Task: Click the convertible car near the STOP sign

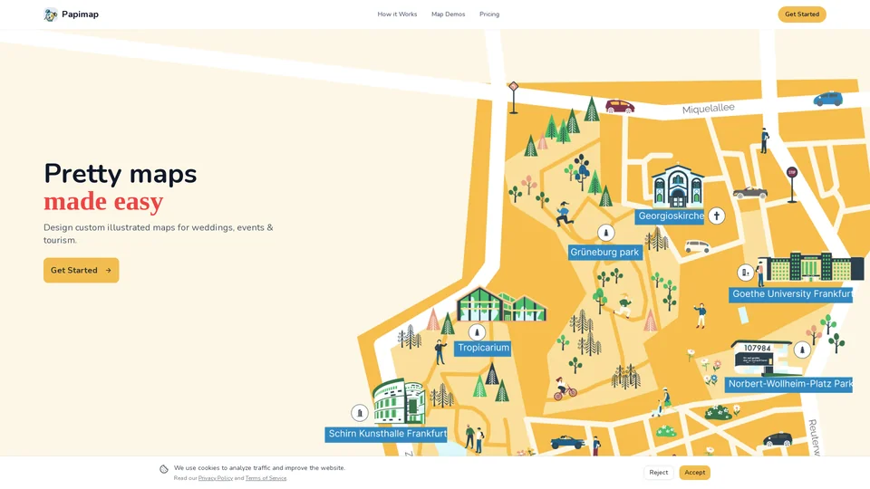Action: 750,192
